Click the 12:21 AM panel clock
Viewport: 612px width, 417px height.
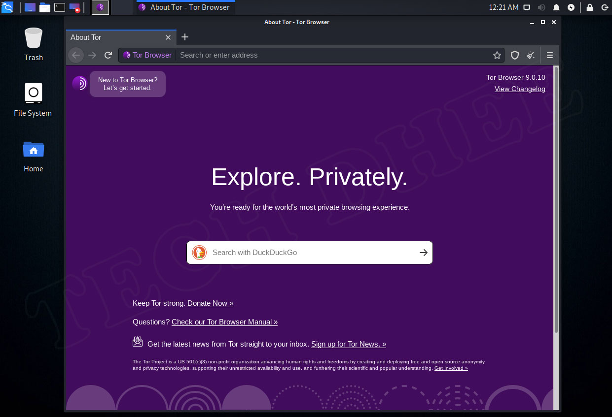pos(504,7)
